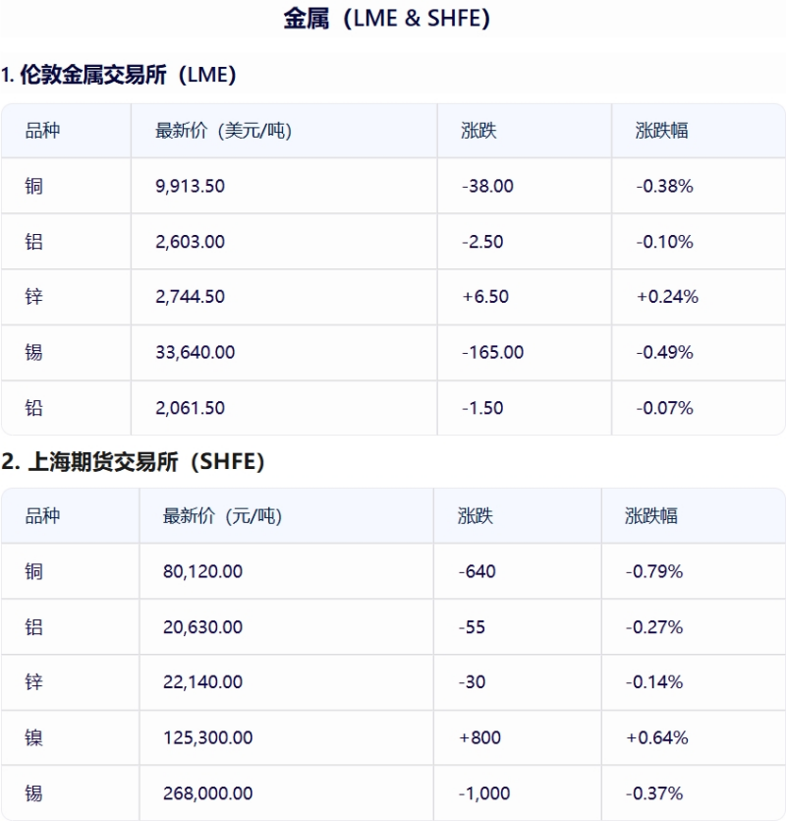Select the 伦敦金属交易所 (LME) section heading
The image size is (786, 821).
click(119, 75)
